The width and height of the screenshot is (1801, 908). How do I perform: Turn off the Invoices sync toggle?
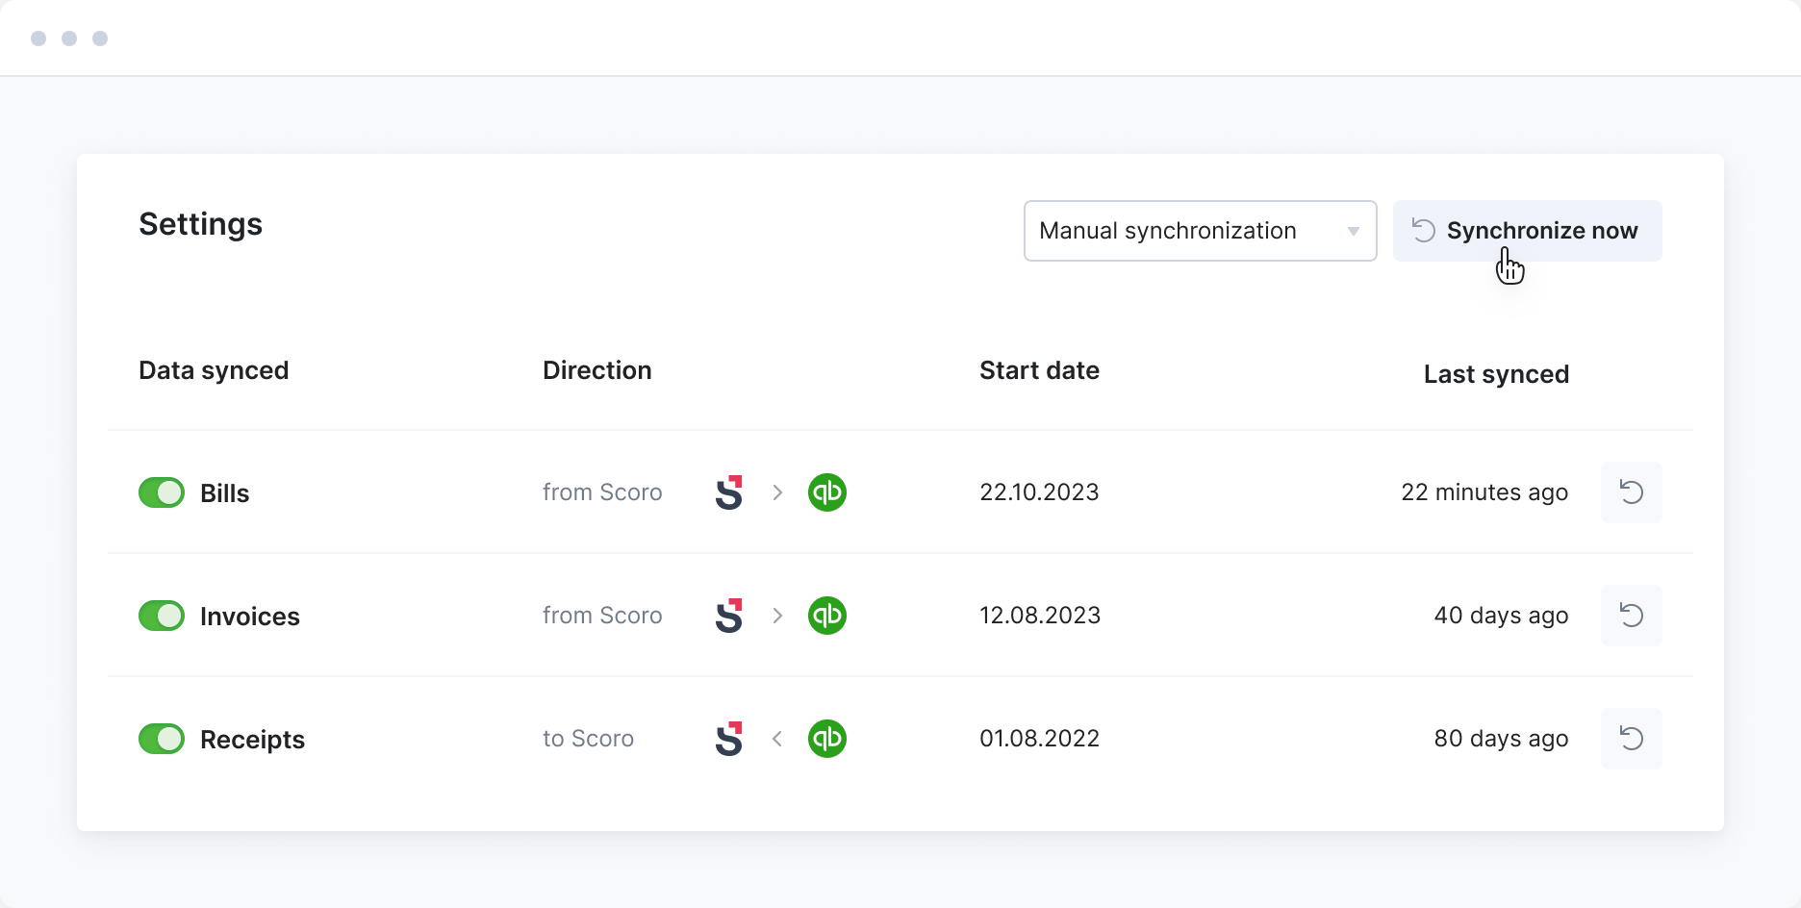point(162,616)
